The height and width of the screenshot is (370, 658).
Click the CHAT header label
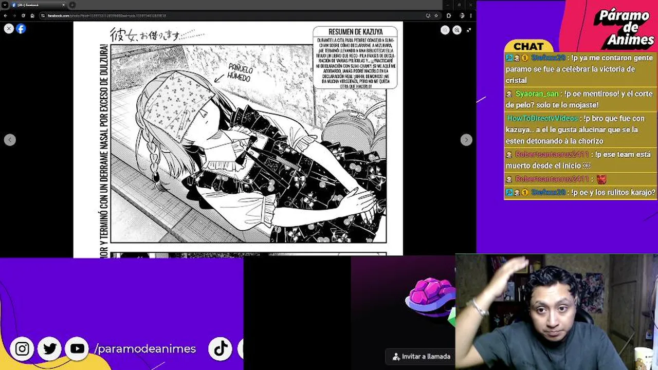tap(528, 46)
